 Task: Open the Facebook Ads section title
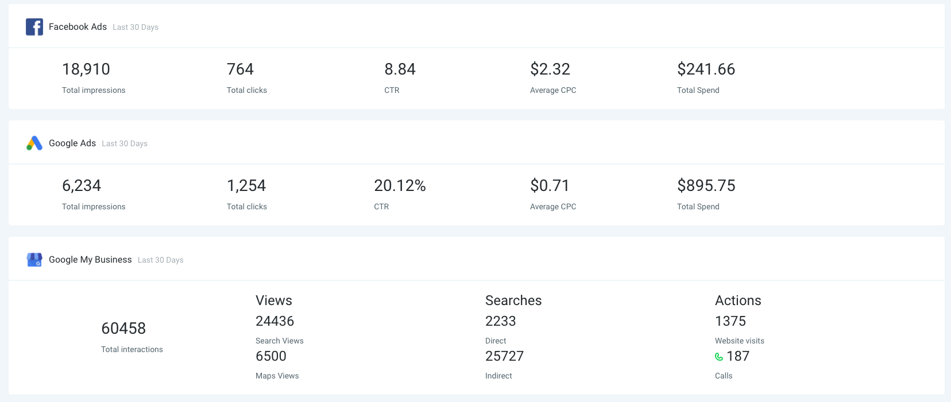click(78, 27)
